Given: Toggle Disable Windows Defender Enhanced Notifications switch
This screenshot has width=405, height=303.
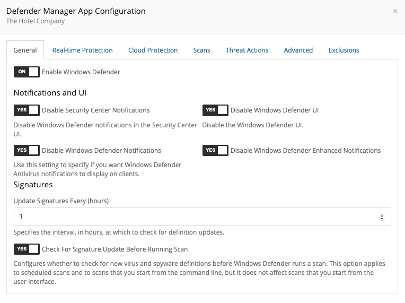Looking at the screenshot, I should [x=215, y=151].
